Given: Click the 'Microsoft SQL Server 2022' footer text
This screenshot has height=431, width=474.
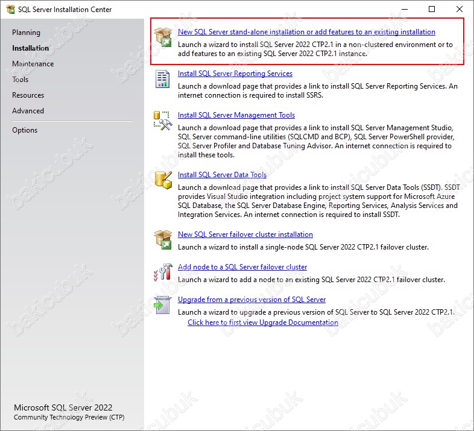Looking at the screenshot, I should [63, 407].
